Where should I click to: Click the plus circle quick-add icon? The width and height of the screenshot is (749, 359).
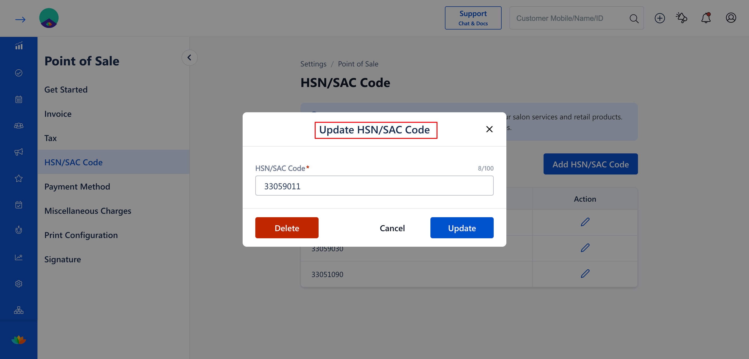659,18
